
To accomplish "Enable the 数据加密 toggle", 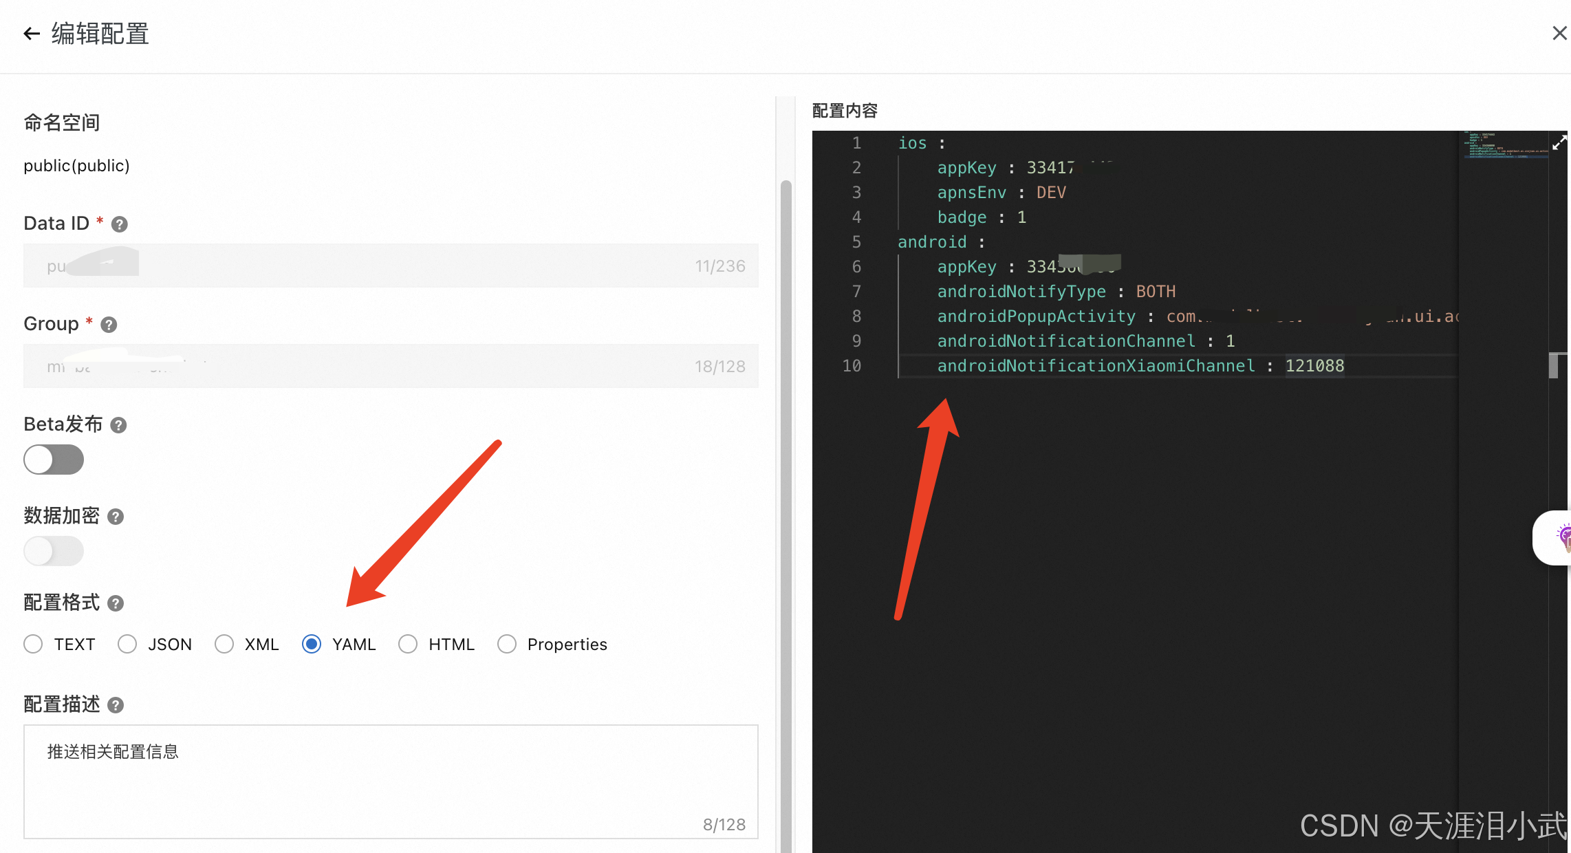I will (54, 550).
